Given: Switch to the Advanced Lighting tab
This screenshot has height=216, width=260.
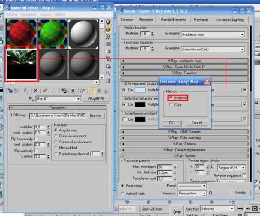Looking at the screenshot, I should pyautogui.click(x=230, y=20).
